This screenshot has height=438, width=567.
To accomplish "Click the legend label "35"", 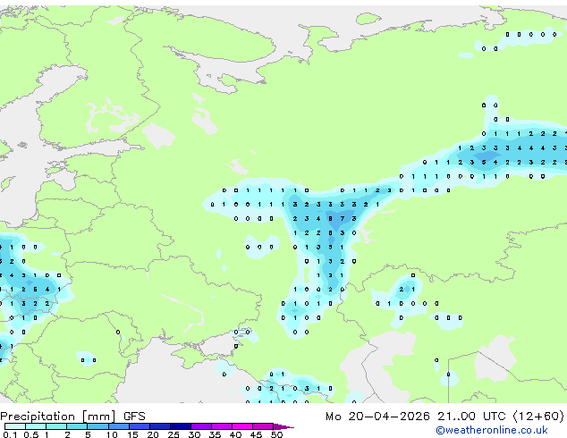I will coord(215,434).
